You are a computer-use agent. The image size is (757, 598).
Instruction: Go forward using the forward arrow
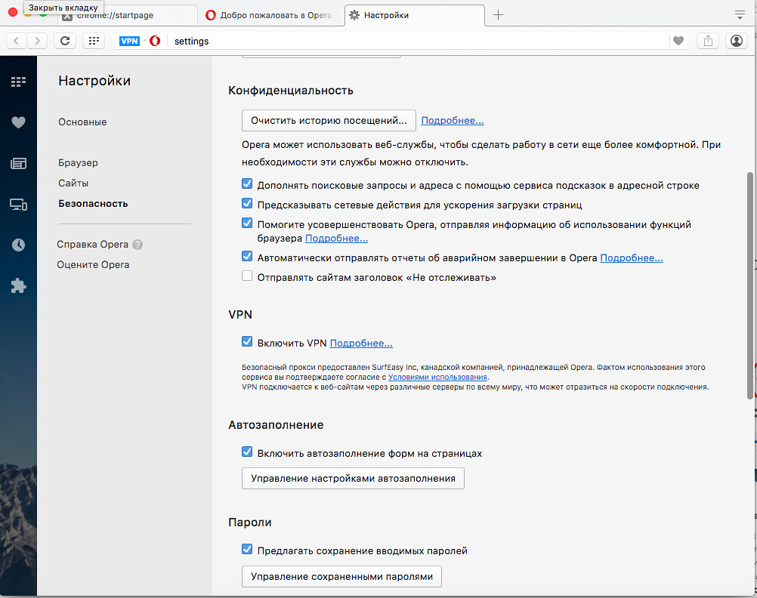[x=37, y=41]
